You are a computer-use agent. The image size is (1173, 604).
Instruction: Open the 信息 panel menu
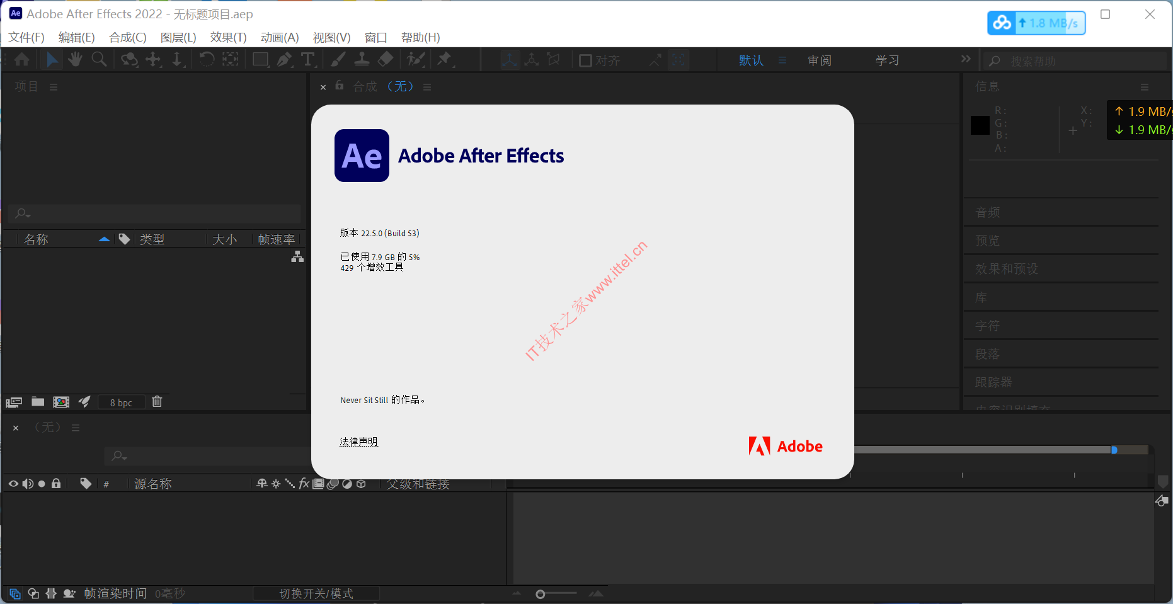(1145, 87)
